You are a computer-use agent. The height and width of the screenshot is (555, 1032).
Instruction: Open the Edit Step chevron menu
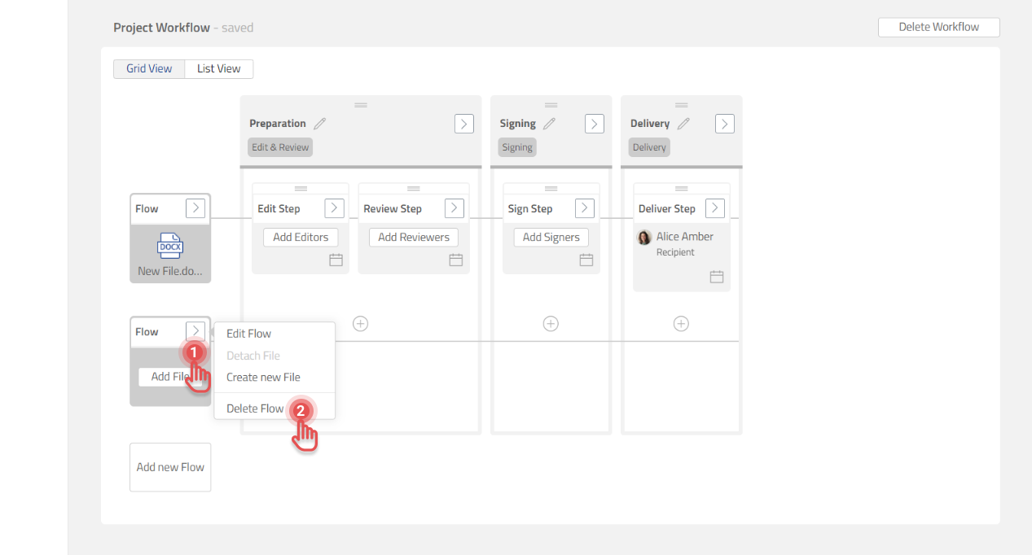[334, 208]
